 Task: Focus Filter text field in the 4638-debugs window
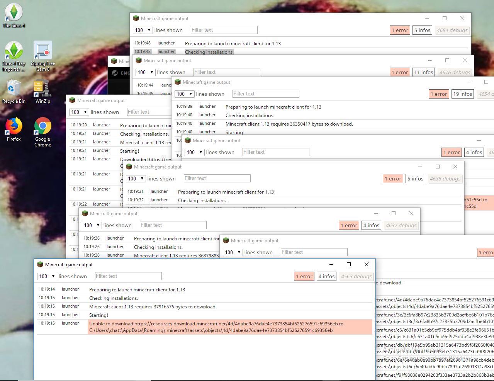point(217,178)
